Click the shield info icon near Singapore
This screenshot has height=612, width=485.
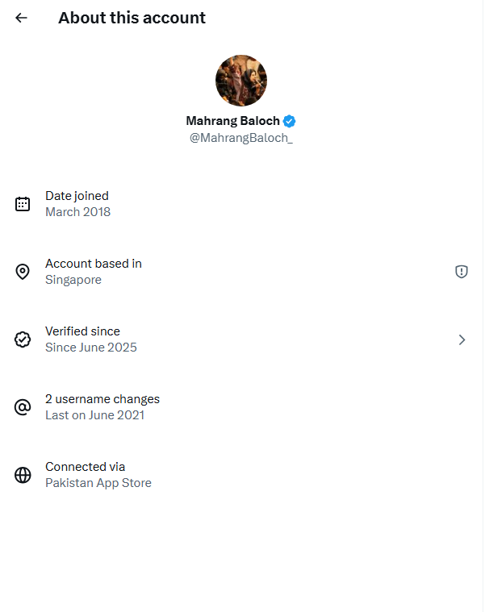tap(462, 272)
